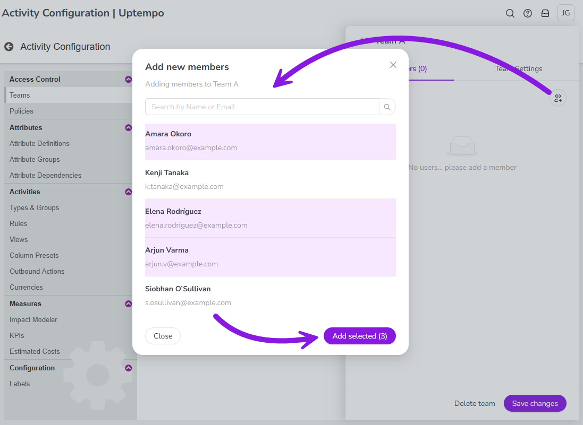583x425 pixels.
Task: Open Currencies in the sidebar
Action: (69, 288)
